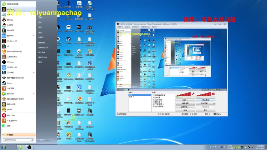Open 360 Driver Master entry
267x150 pixels.
[18, 67]
